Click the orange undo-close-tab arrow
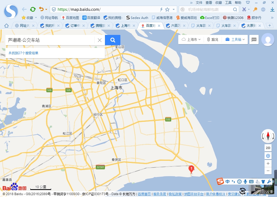Image resolution: width=277 pixels, height=197 pixels. coord(41,9)
